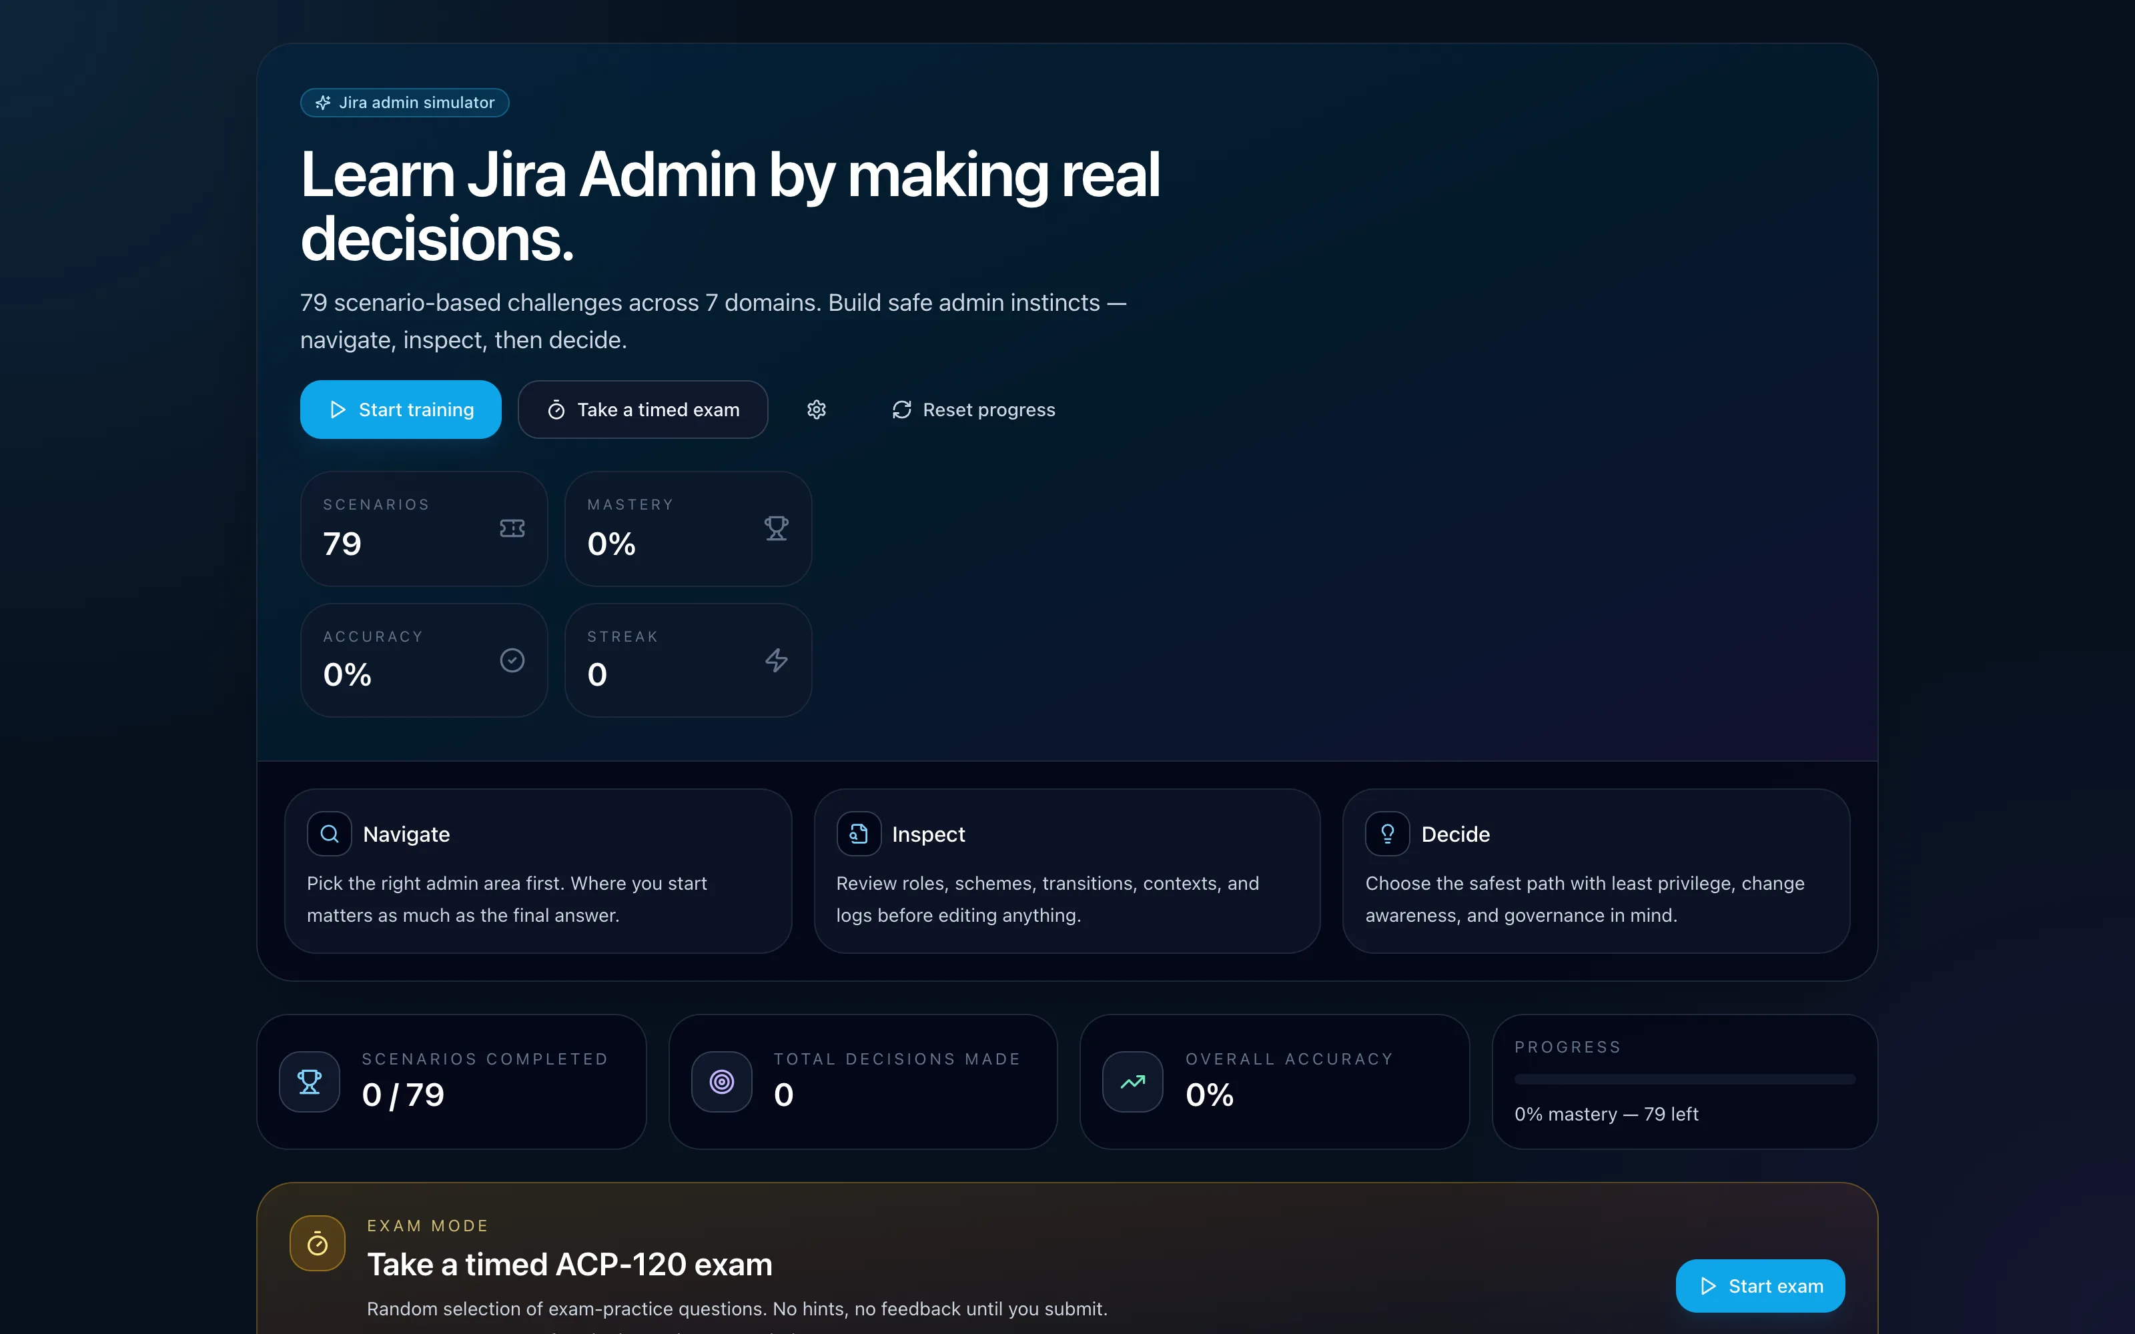Click the document icon beside Inspect
This screenshot has height=1334, width=2135.
(x=859, y=834)
